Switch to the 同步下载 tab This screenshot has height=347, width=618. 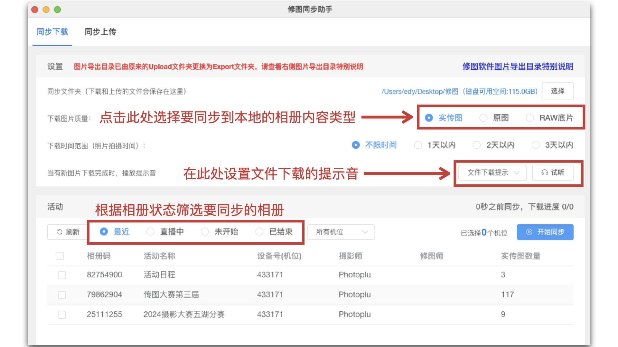coord(52,32)
